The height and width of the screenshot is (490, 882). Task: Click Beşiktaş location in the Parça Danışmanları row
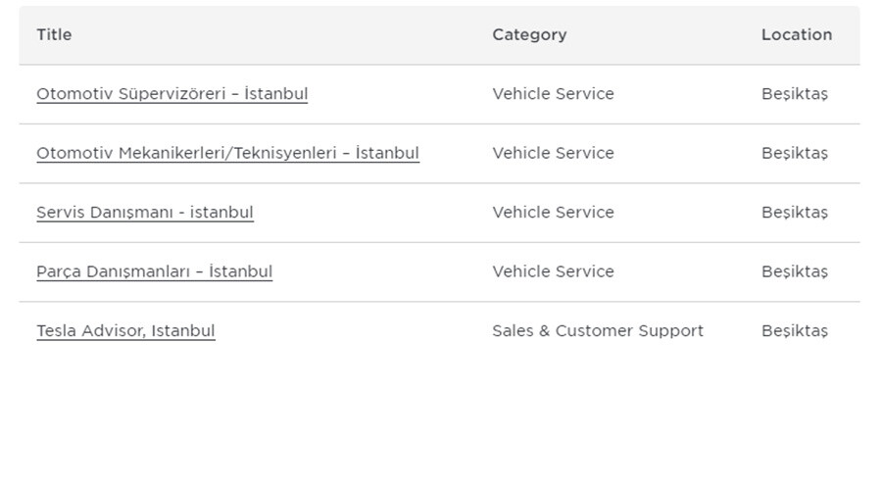794,271
